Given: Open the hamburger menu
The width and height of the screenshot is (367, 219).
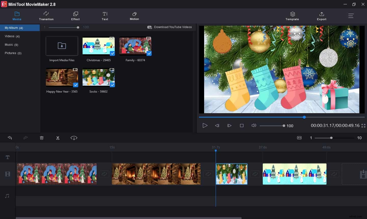Looking at the screenshot, I should 351,16.
